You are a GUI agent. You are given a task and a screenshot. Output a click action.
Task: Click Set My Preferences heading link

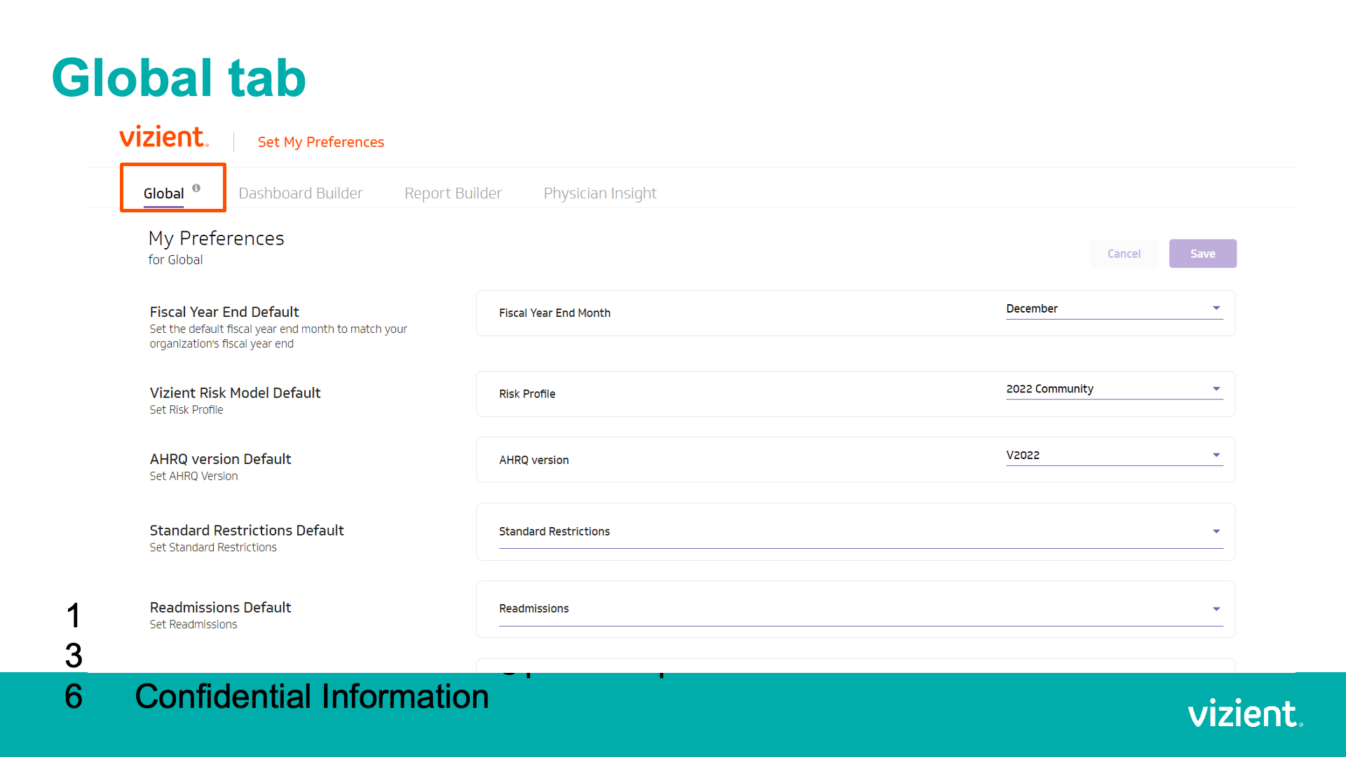(x=321, y=142)
